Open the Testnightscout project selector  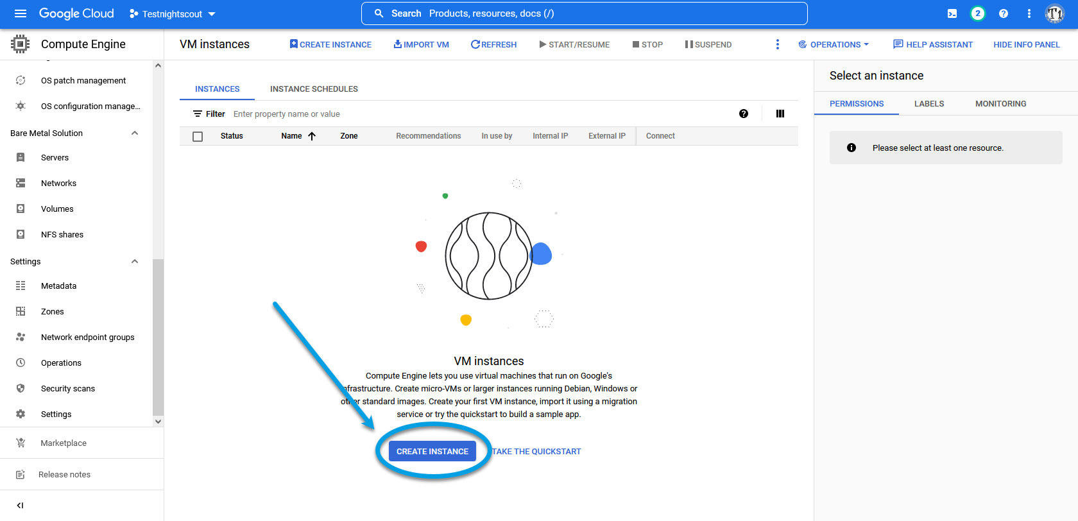click(x=173, y=14)
